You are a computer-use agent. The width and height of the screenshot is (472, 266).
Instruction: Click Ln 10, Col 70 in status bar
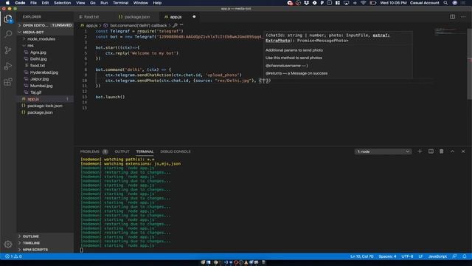[361, 256]
